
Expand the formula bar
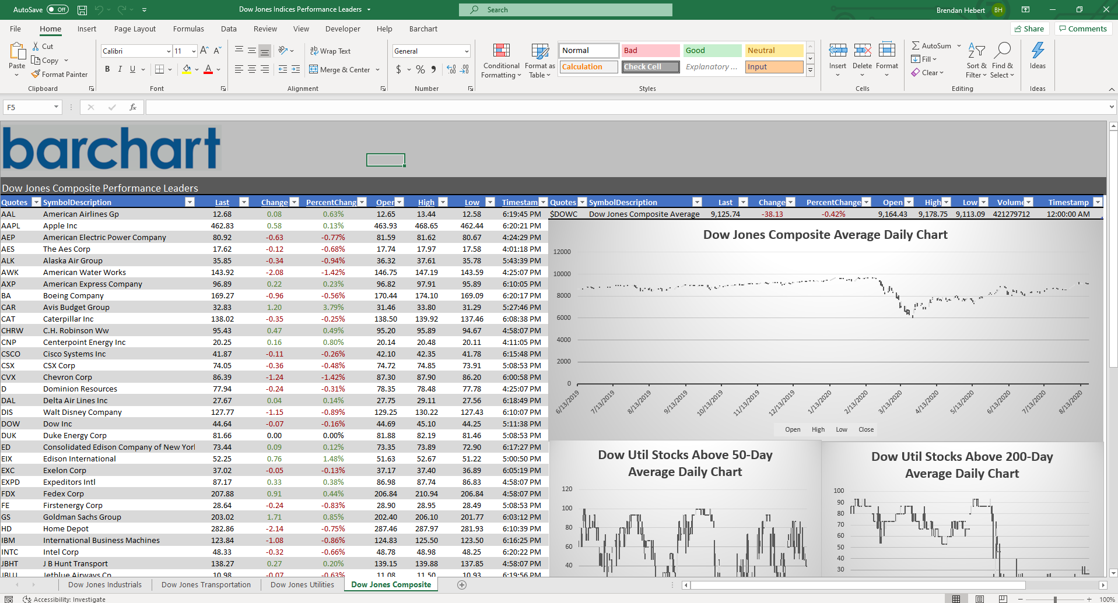(1112, 107)
